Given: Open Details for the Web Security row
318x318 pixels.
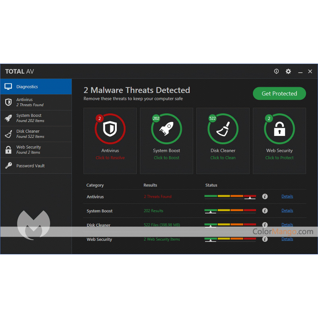Looking at the screenshot, I should [287, 239].
